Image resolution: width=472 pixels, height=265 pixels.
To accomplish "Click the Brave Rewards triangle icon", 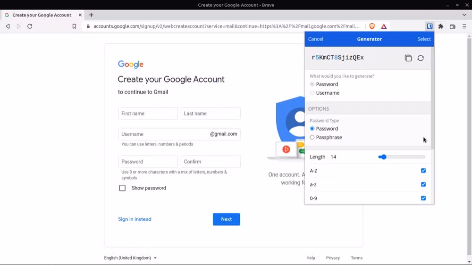I will point(383,26).
